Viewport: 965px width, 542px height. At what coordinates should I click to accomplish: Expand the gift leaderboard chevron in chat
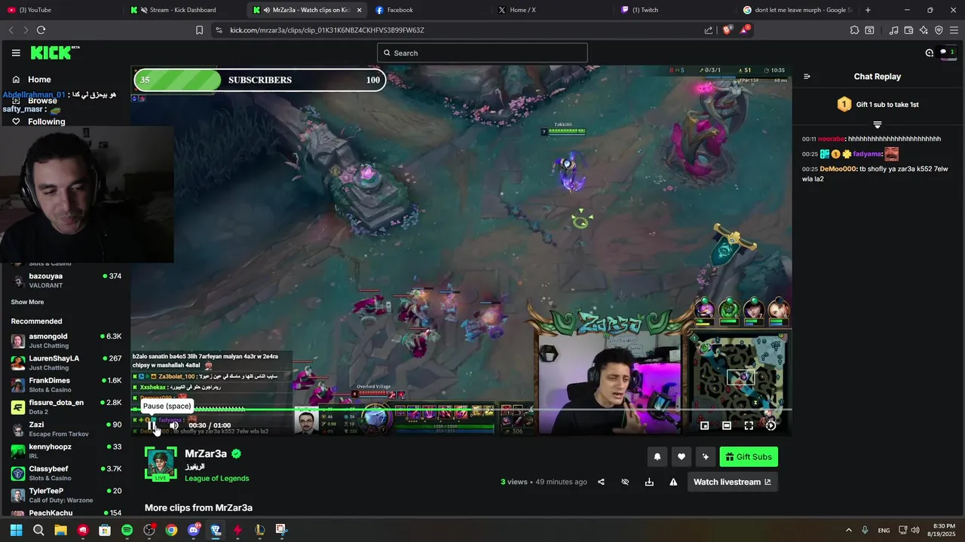[x=878, y=124]
